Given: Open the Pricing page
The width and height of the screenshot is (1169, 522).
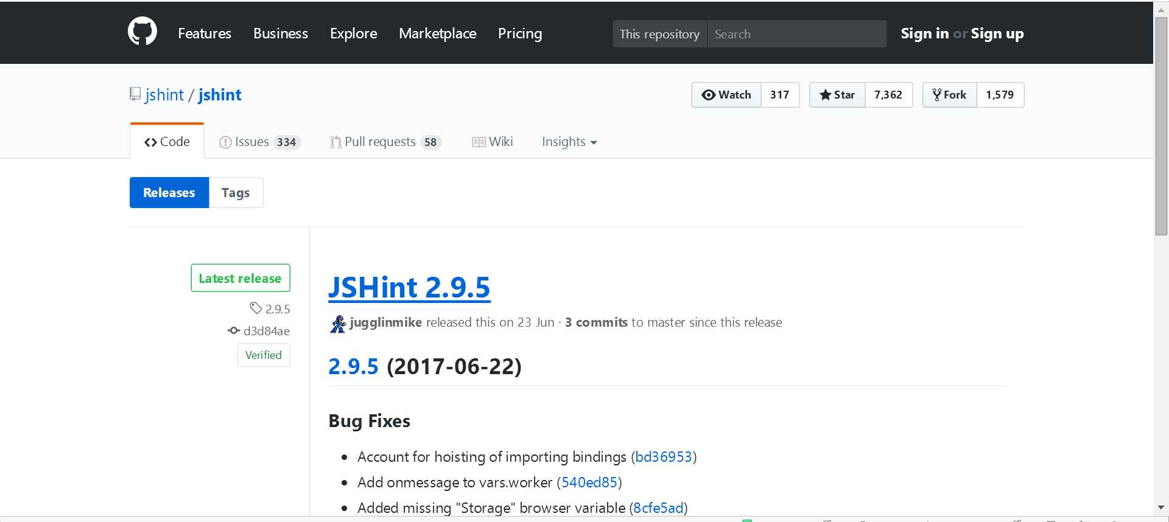Looking at the screenshot, I should pos(520,33).
